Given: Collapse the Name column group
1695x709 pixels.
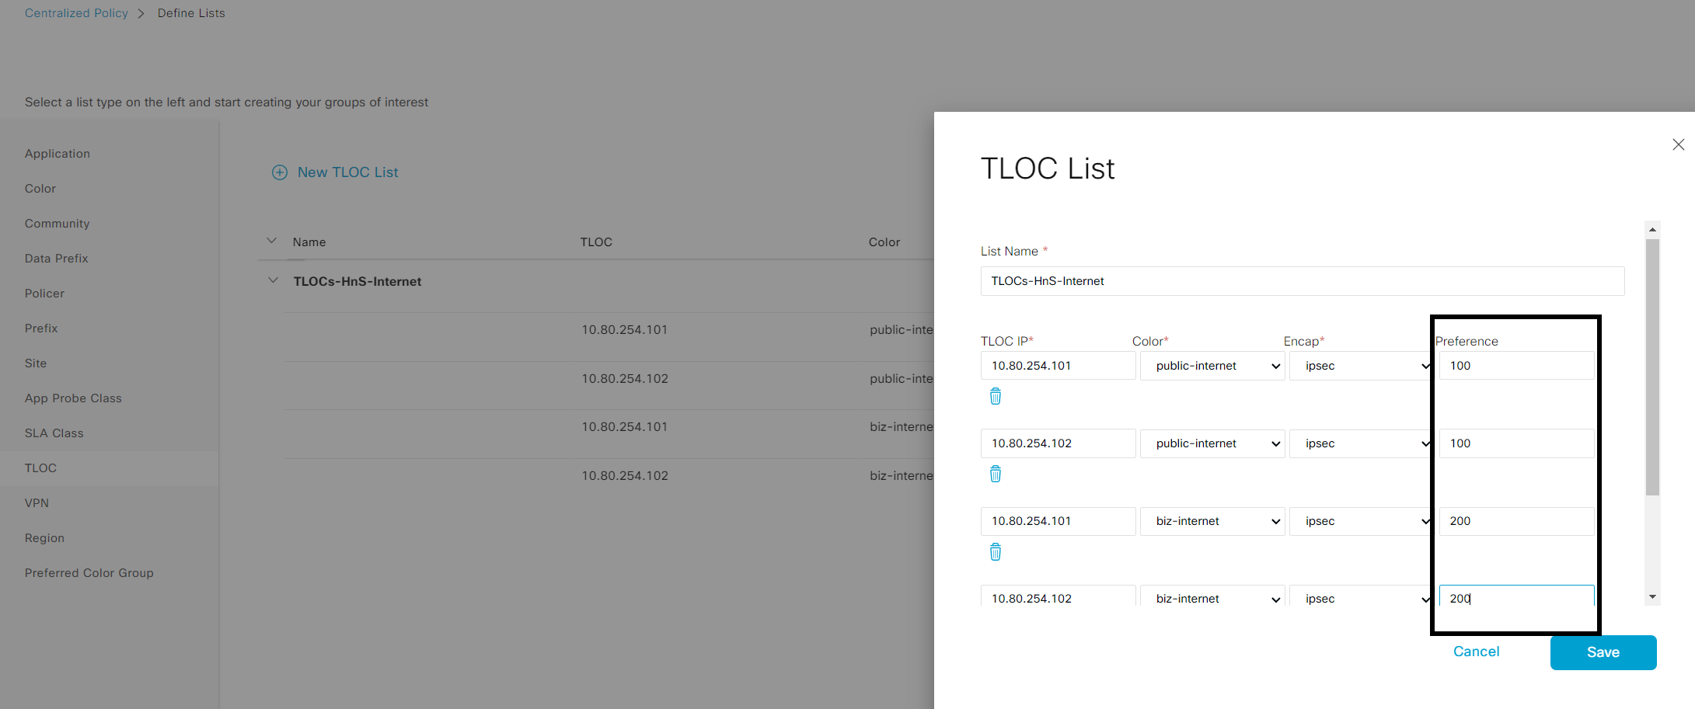Looking at the screenshot, I should 273,241.
